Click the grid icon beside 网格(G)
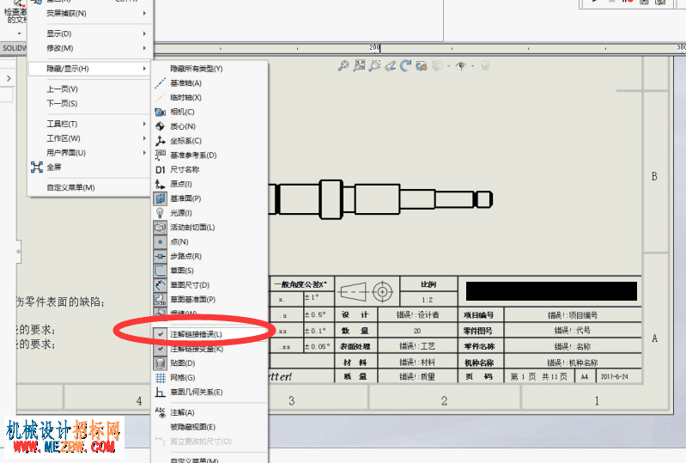Screen dimensions: 686x463 click(x=161, y=378)
